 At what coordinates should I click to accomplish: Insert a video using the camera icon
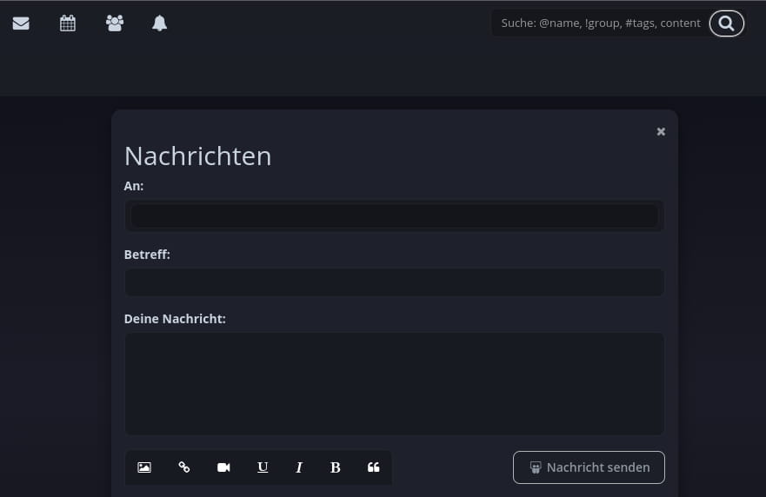223,467
